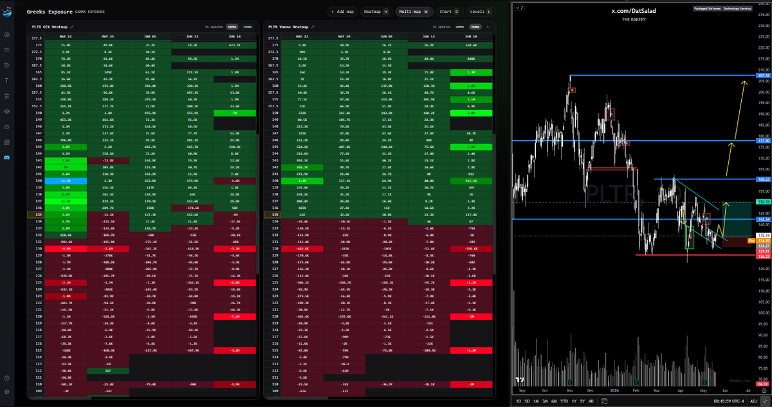The width and height of the screenshot is (772, 407).
Task: Switch to Chart view
Action: [448, 12]
